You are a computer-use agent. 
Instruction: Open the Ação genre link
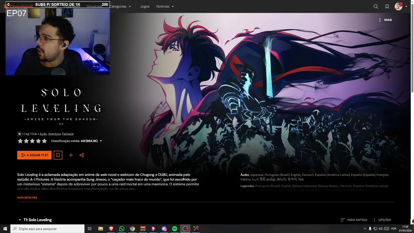(43, 134)
